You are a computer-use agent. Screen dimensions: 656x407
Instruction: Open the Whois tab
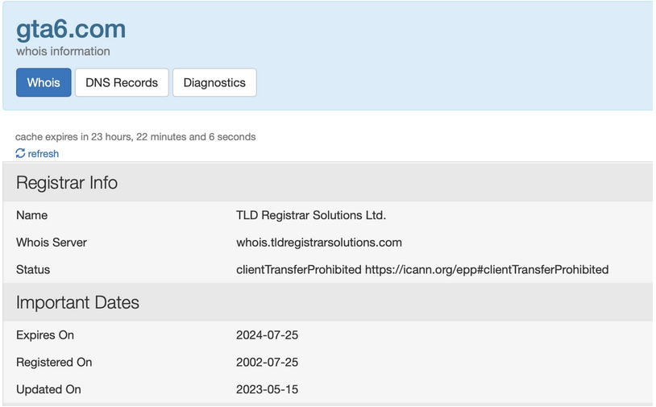coord(44,82)
